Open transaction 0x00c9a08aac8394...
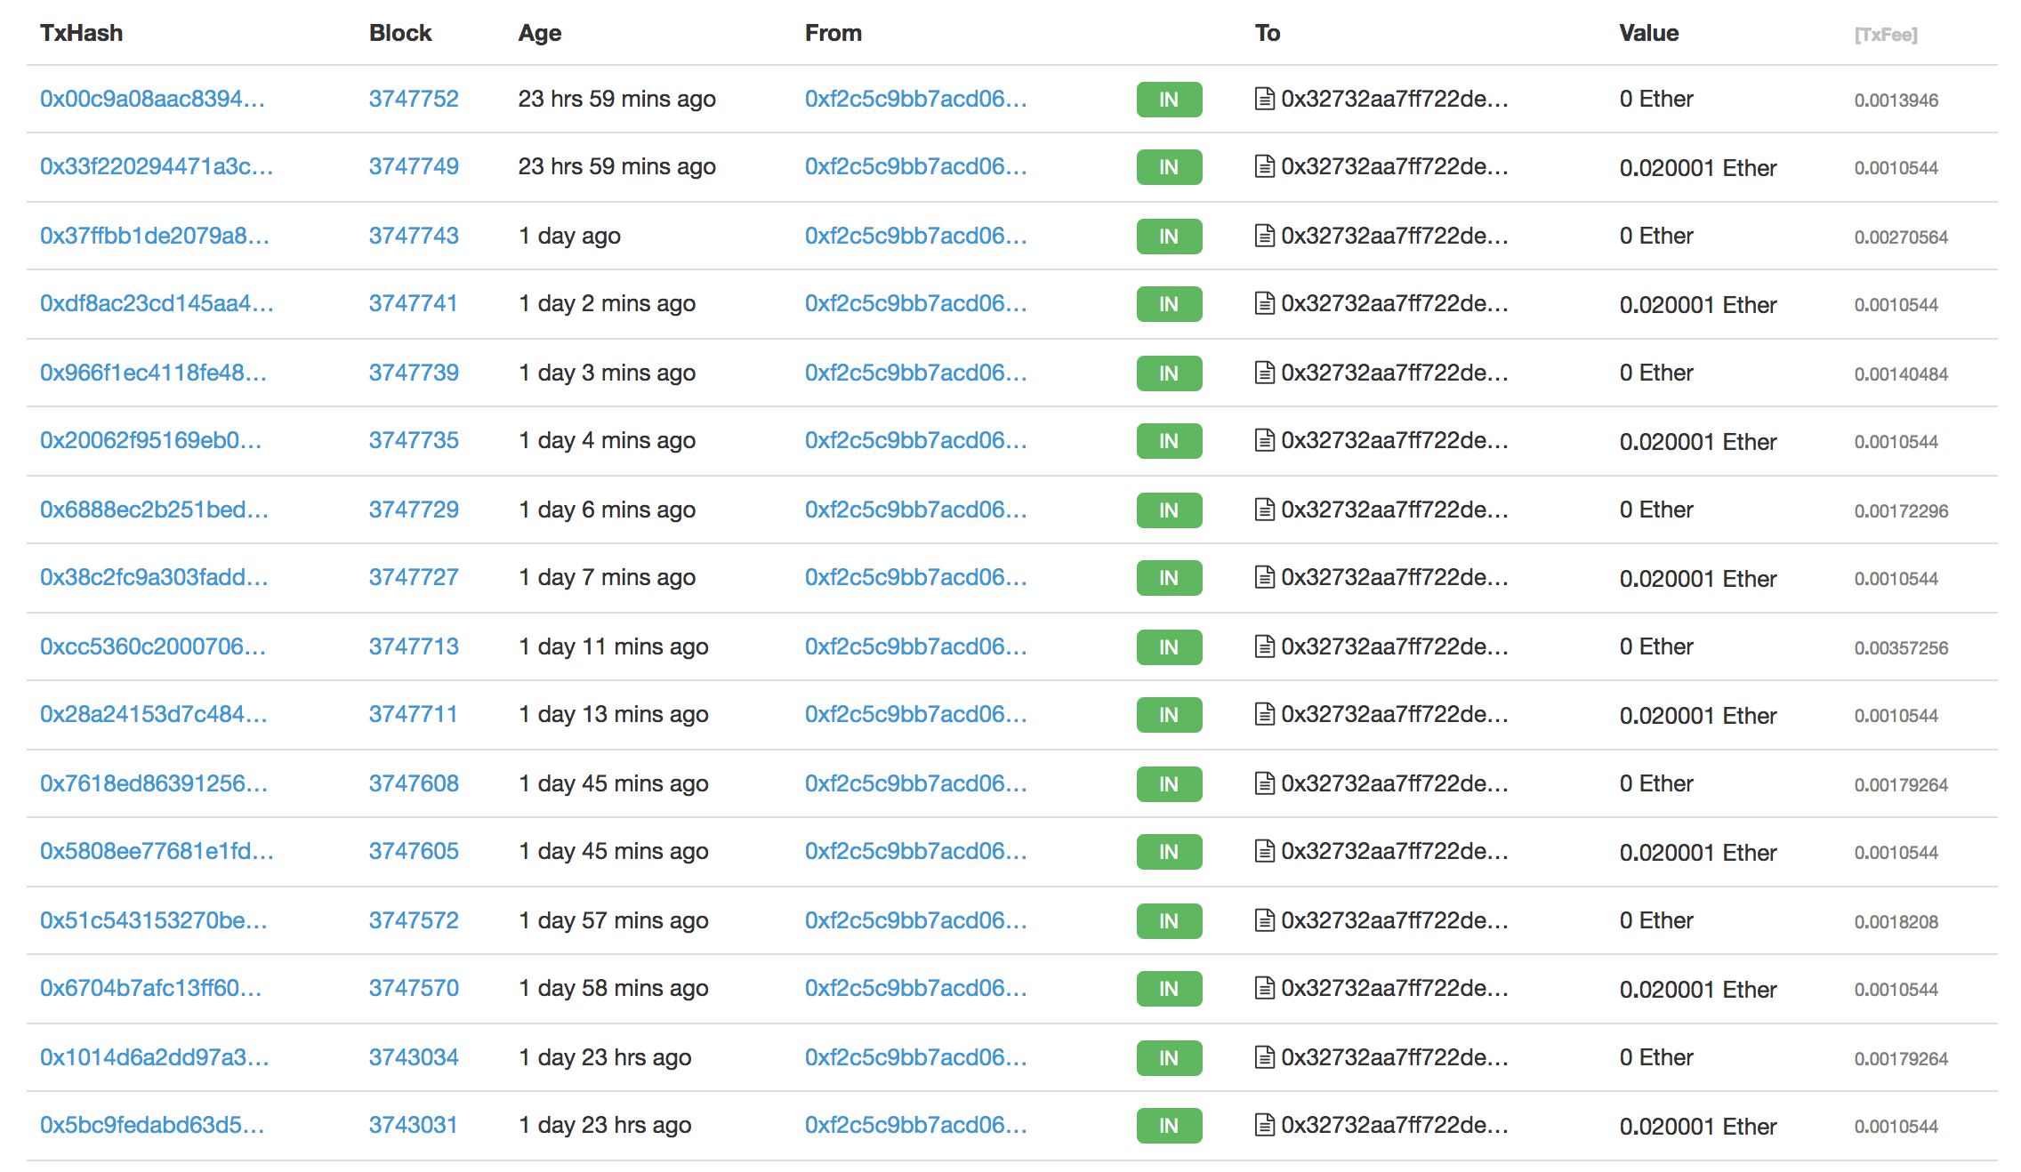The image size is (2021, 1172). click(x=152, y=99)
